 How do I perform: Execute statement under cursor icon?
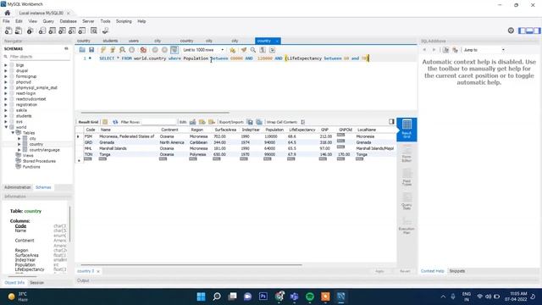tap(113, 50)
